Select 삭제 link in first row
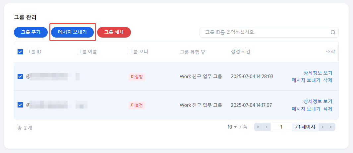Screen dimensions: 353x153 pyautogui.click(x=328, y=80)
